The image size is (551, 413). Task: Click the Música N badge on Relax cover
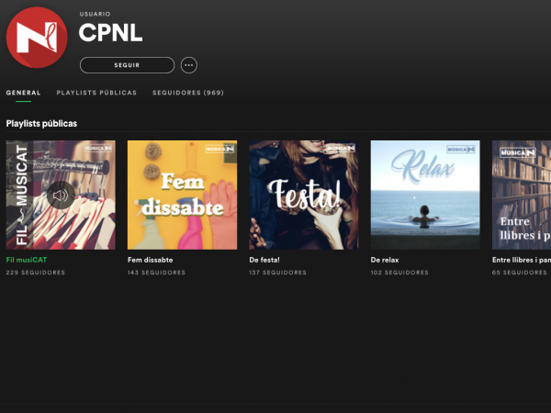[461, 150]
